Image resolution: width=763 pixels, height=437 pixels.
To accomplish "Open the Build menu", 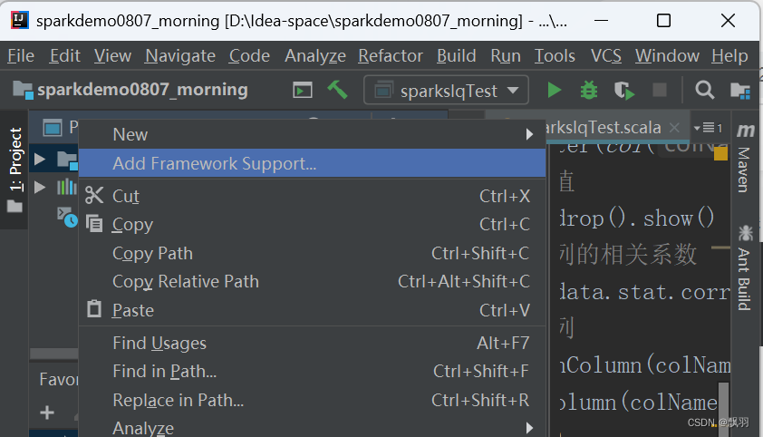I will tap(457, 55).
